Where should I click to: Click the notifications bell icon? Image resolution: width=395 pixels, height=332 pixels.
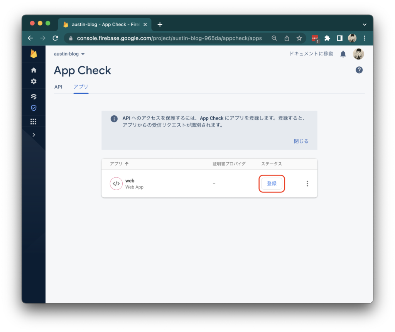(343, 54)
